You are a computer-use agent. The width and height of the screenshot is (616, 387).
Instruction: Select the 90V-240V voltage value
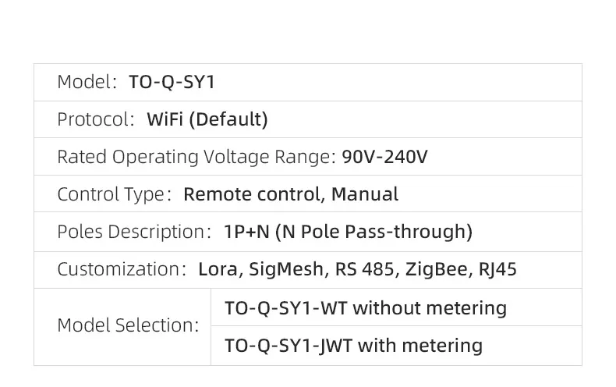tap(385, 157)
